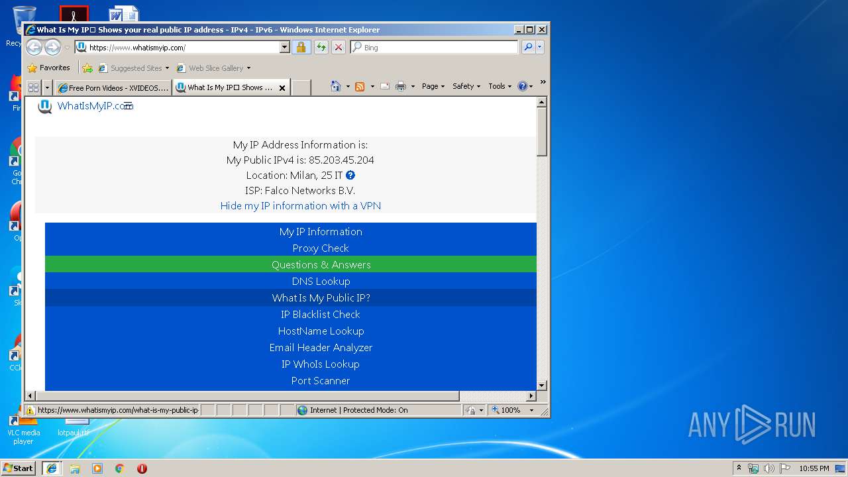
Task: Click the Start button
Action: (x=19, y=468)
